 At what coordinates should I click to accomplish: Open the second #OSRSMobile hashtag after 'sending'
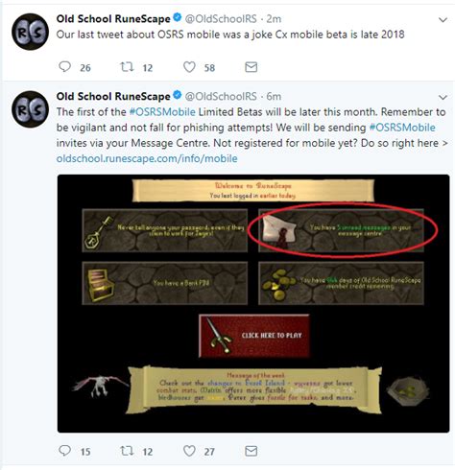click(x=402, y=128)
